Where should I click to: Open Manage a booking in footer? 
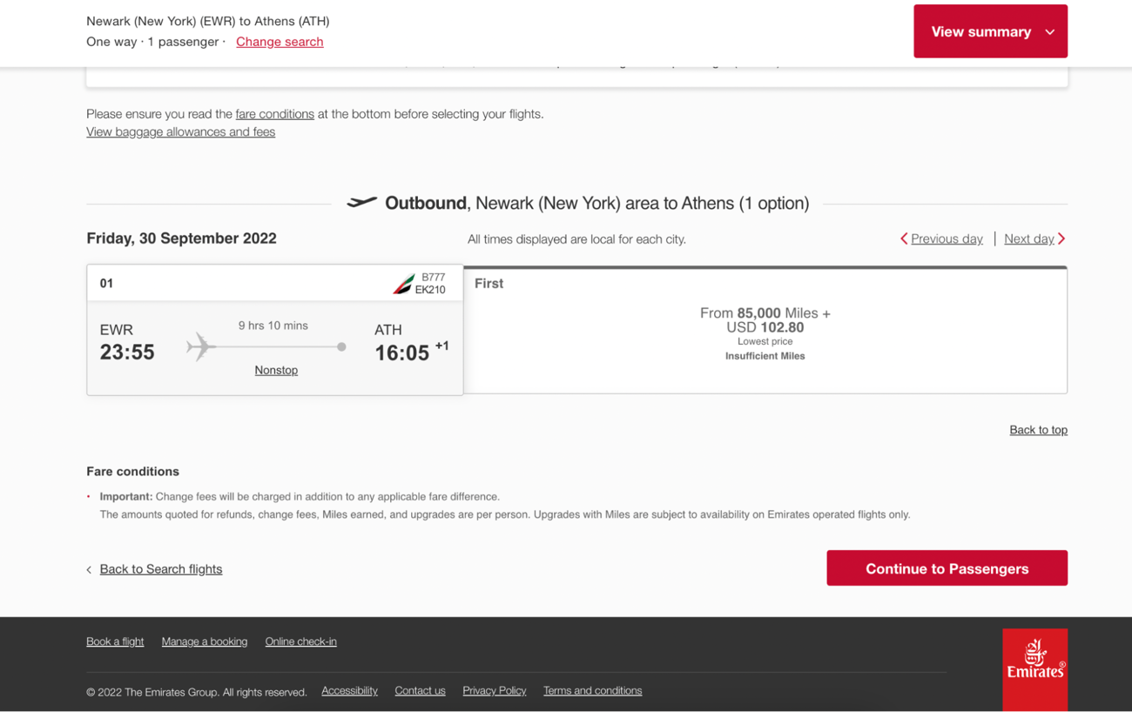click(x=204, y=641)
